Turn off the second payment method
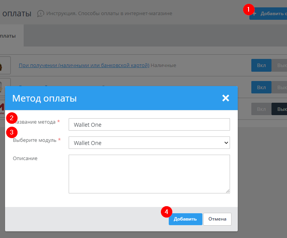The image size is (287, 238). pyautogui.click(x=281, y=87)
